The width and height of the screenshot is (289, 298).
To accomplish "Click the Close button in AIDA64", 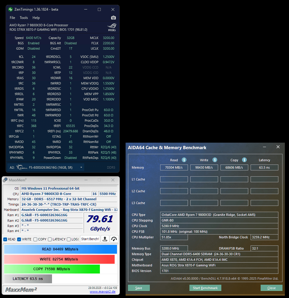I will point(271,288).
